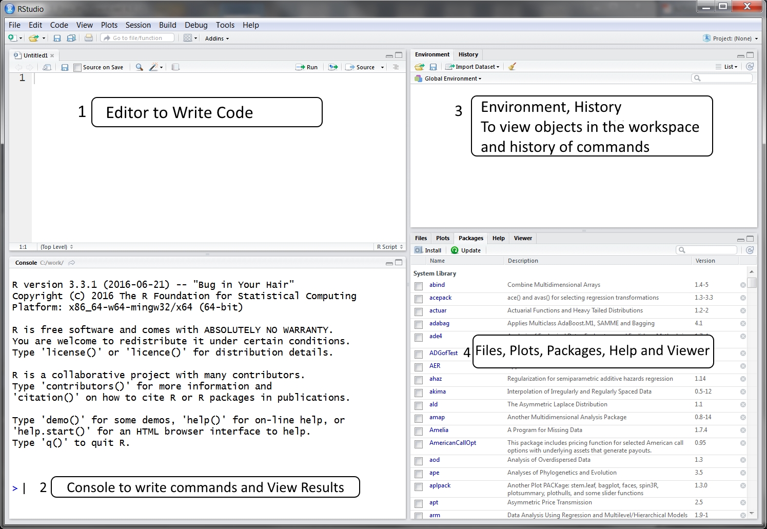
Task: Maximize the Console pane
Action: (399, 263)
